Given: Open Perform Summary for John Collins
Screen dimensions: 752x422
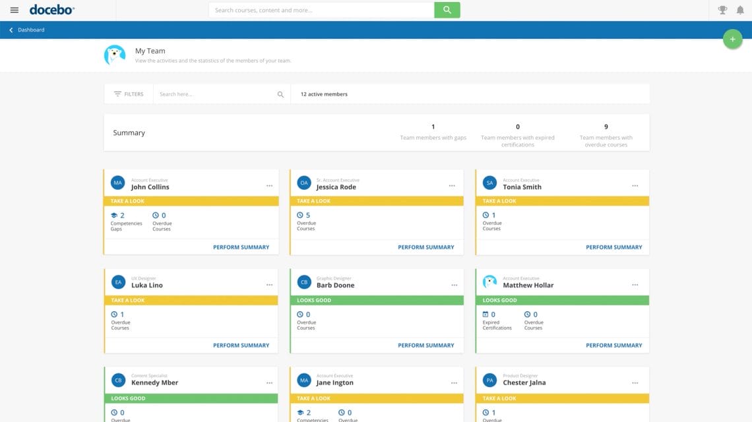Looking at the screenshot, I should coord(241,247).
